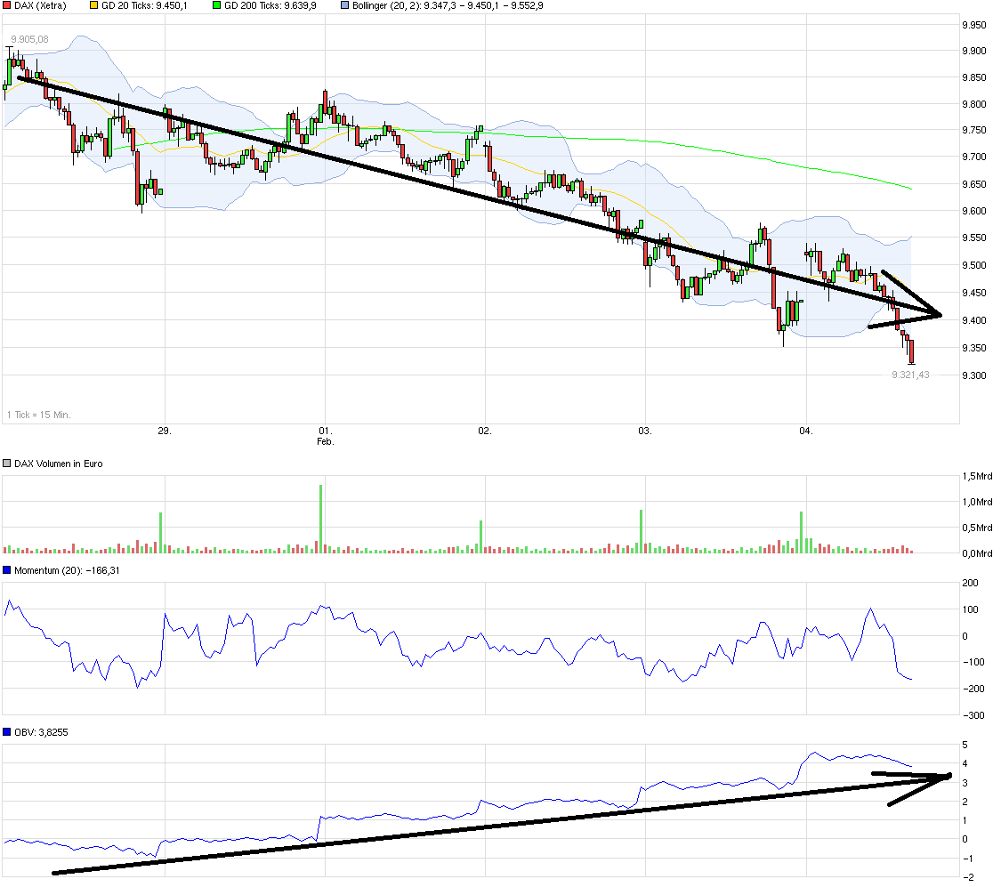Viewport: 1001px width, 887px height.
Task: Click the green GD 200 Ticks legend swatch
Action: coord(216,5)
